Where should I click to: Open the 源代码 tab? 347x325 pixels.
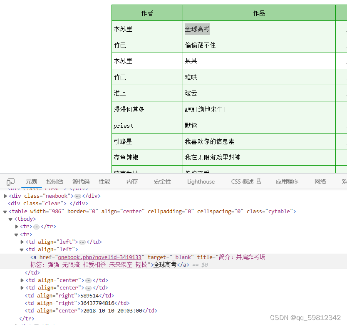pyautogui.click(x=81, y=181)
